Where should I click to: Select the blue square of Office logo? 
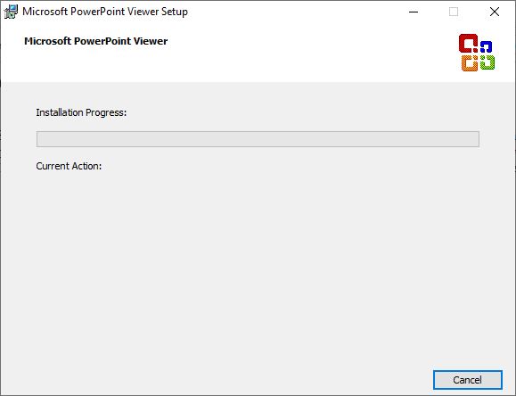click(x=486, y=46)
